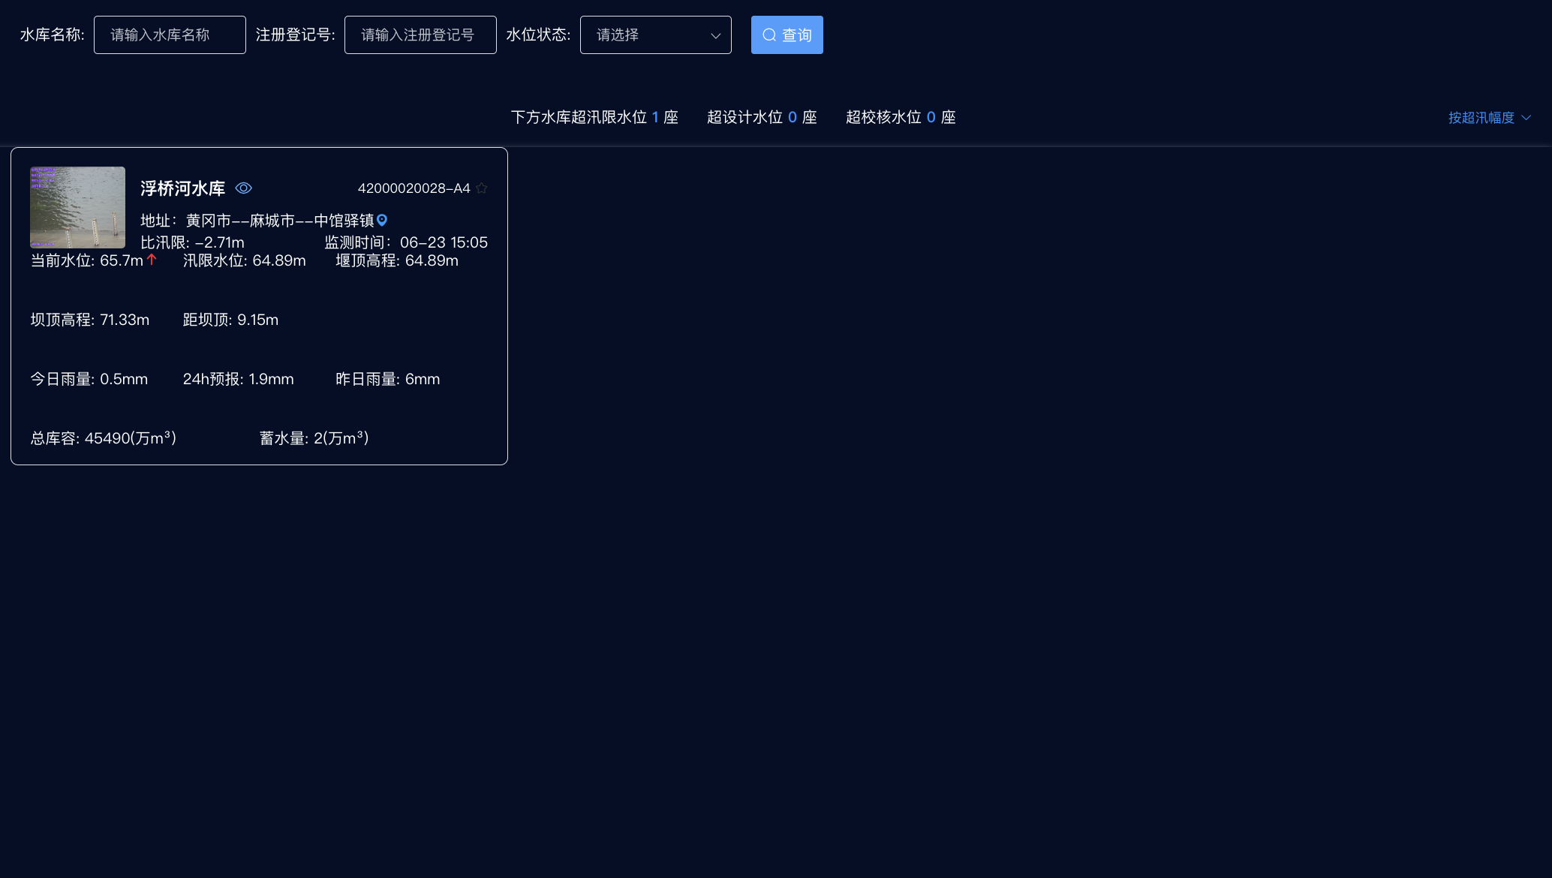Click the 水库名称 input field
The height and width of the screenshot is (878, 1552).
170,35
